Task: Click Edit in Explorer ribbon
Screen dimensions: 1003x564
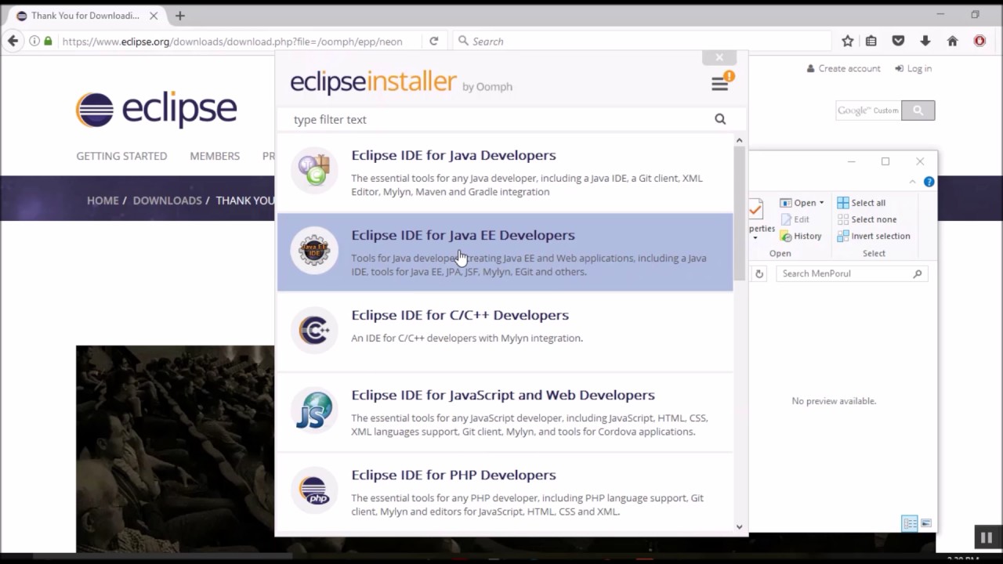Action: pyautogui.click(x=795, y=219)
